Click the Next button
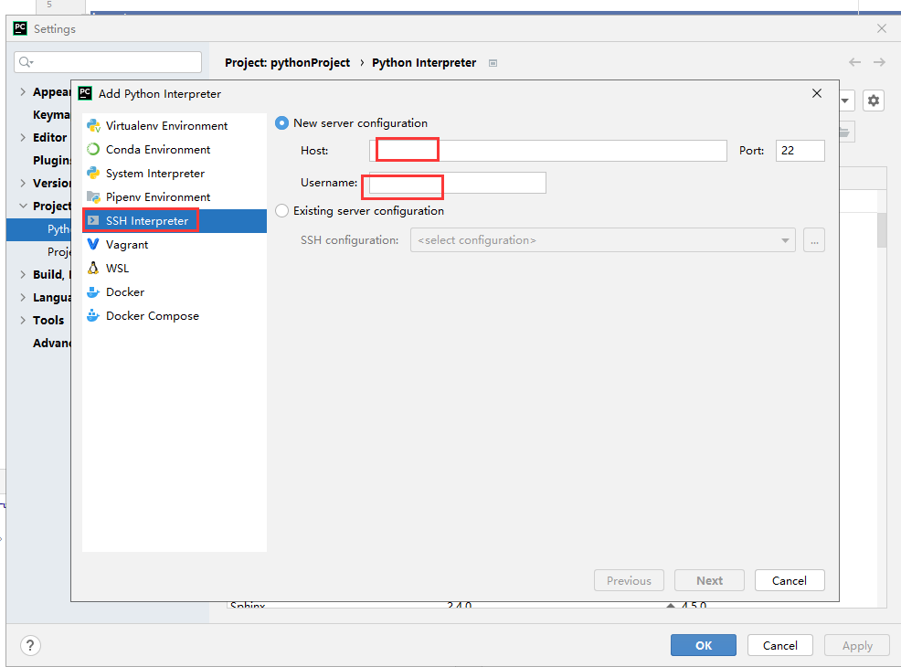This screenshot has height=667, width=901. 709,581
